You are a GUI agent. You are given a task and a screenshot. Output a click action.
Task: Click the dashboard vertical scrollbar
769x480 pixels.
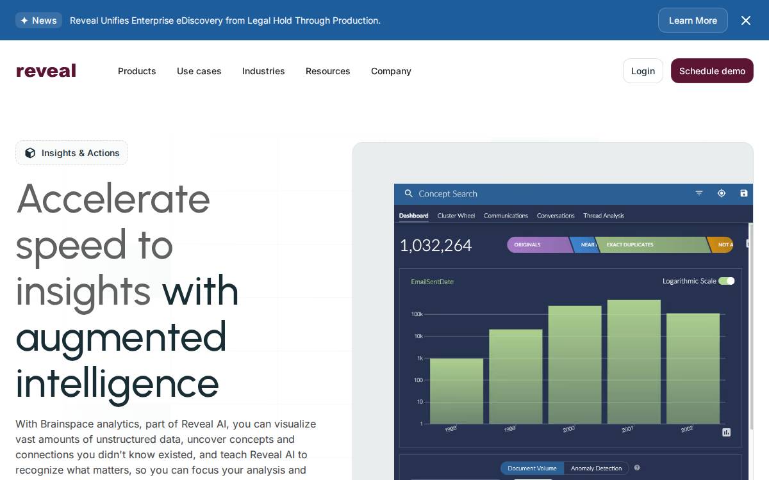751,326
